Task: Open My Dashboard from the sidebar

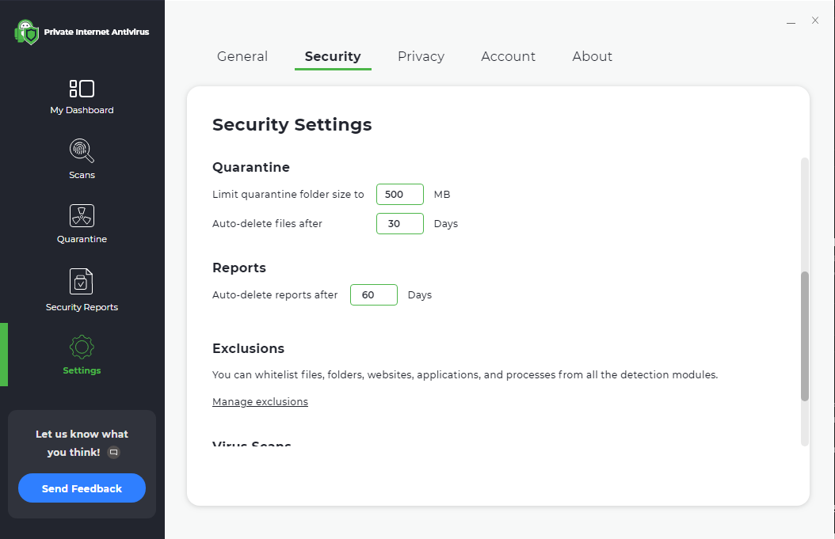Action: [82, 89]
